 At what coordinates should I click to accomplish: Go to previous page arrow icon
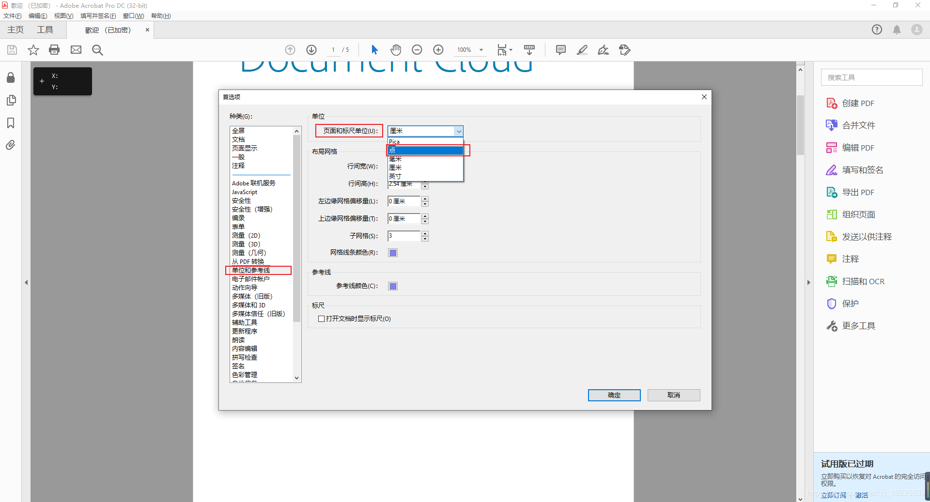[x=290, y=50]
